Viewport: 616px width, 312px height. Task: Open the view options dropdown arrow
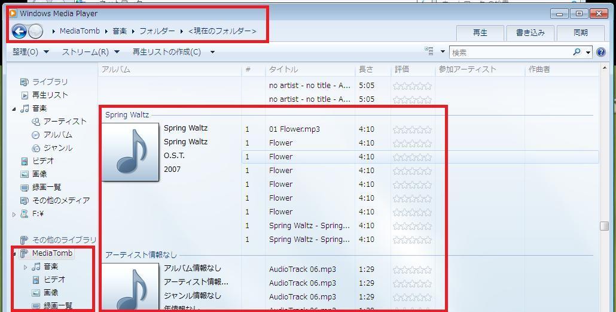443,52
